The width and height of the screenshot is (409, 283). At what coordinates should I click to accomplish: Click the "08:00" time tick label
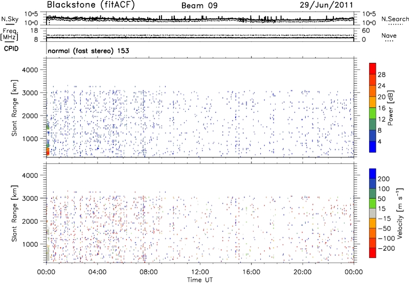[x=149, y=272]
